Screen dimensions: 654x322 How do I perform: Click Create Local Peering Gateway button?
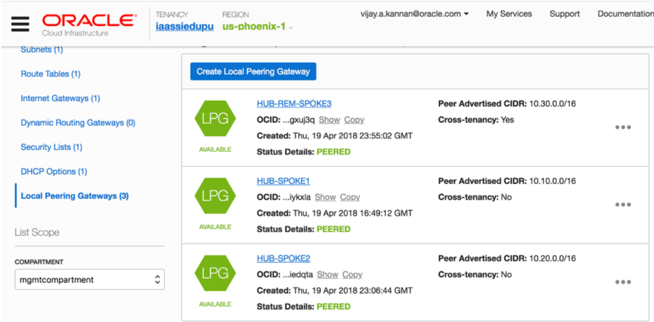(x=253, y=71)
